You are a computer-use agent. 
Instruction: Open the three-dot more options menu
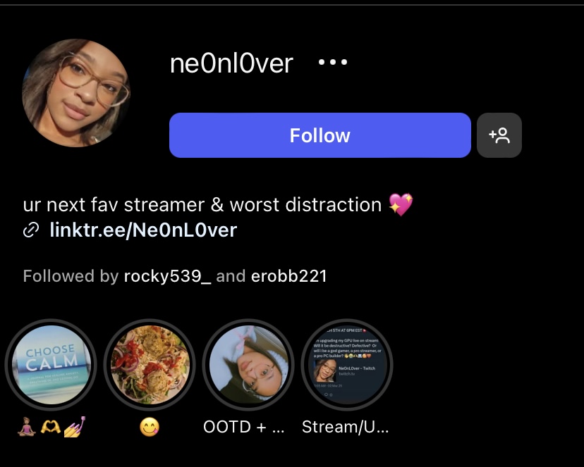click(x=333, y=63)
